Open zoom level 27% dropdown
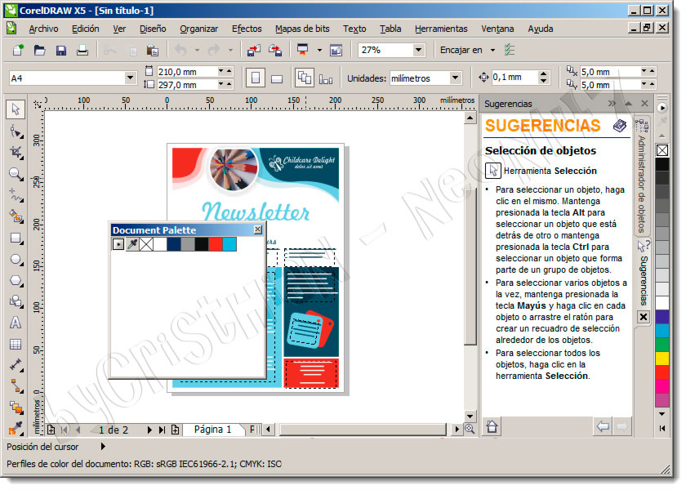Viewport: 686px width, 490px height. (419, 50)
